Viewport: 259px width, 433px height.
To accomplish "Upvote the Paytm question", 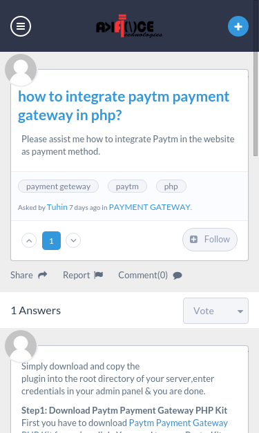I will 29,240.
